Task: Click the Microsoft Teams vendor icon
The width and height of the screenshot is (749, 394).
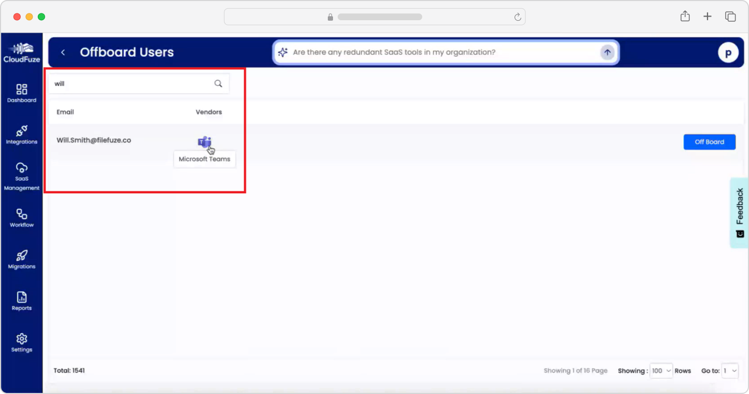Action: [204, 142]
